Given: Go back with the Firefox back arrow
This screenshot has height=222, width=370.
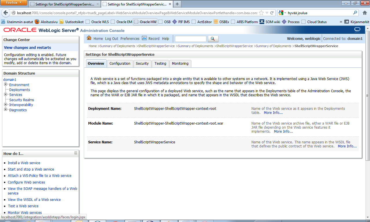Looking at the screenshot, I should tap(6, 13).
